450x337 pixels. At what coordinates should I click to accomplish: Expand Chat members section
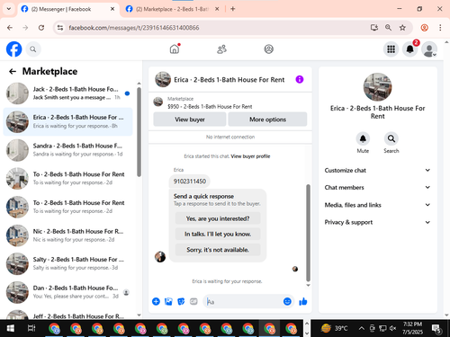coord(377,187)
